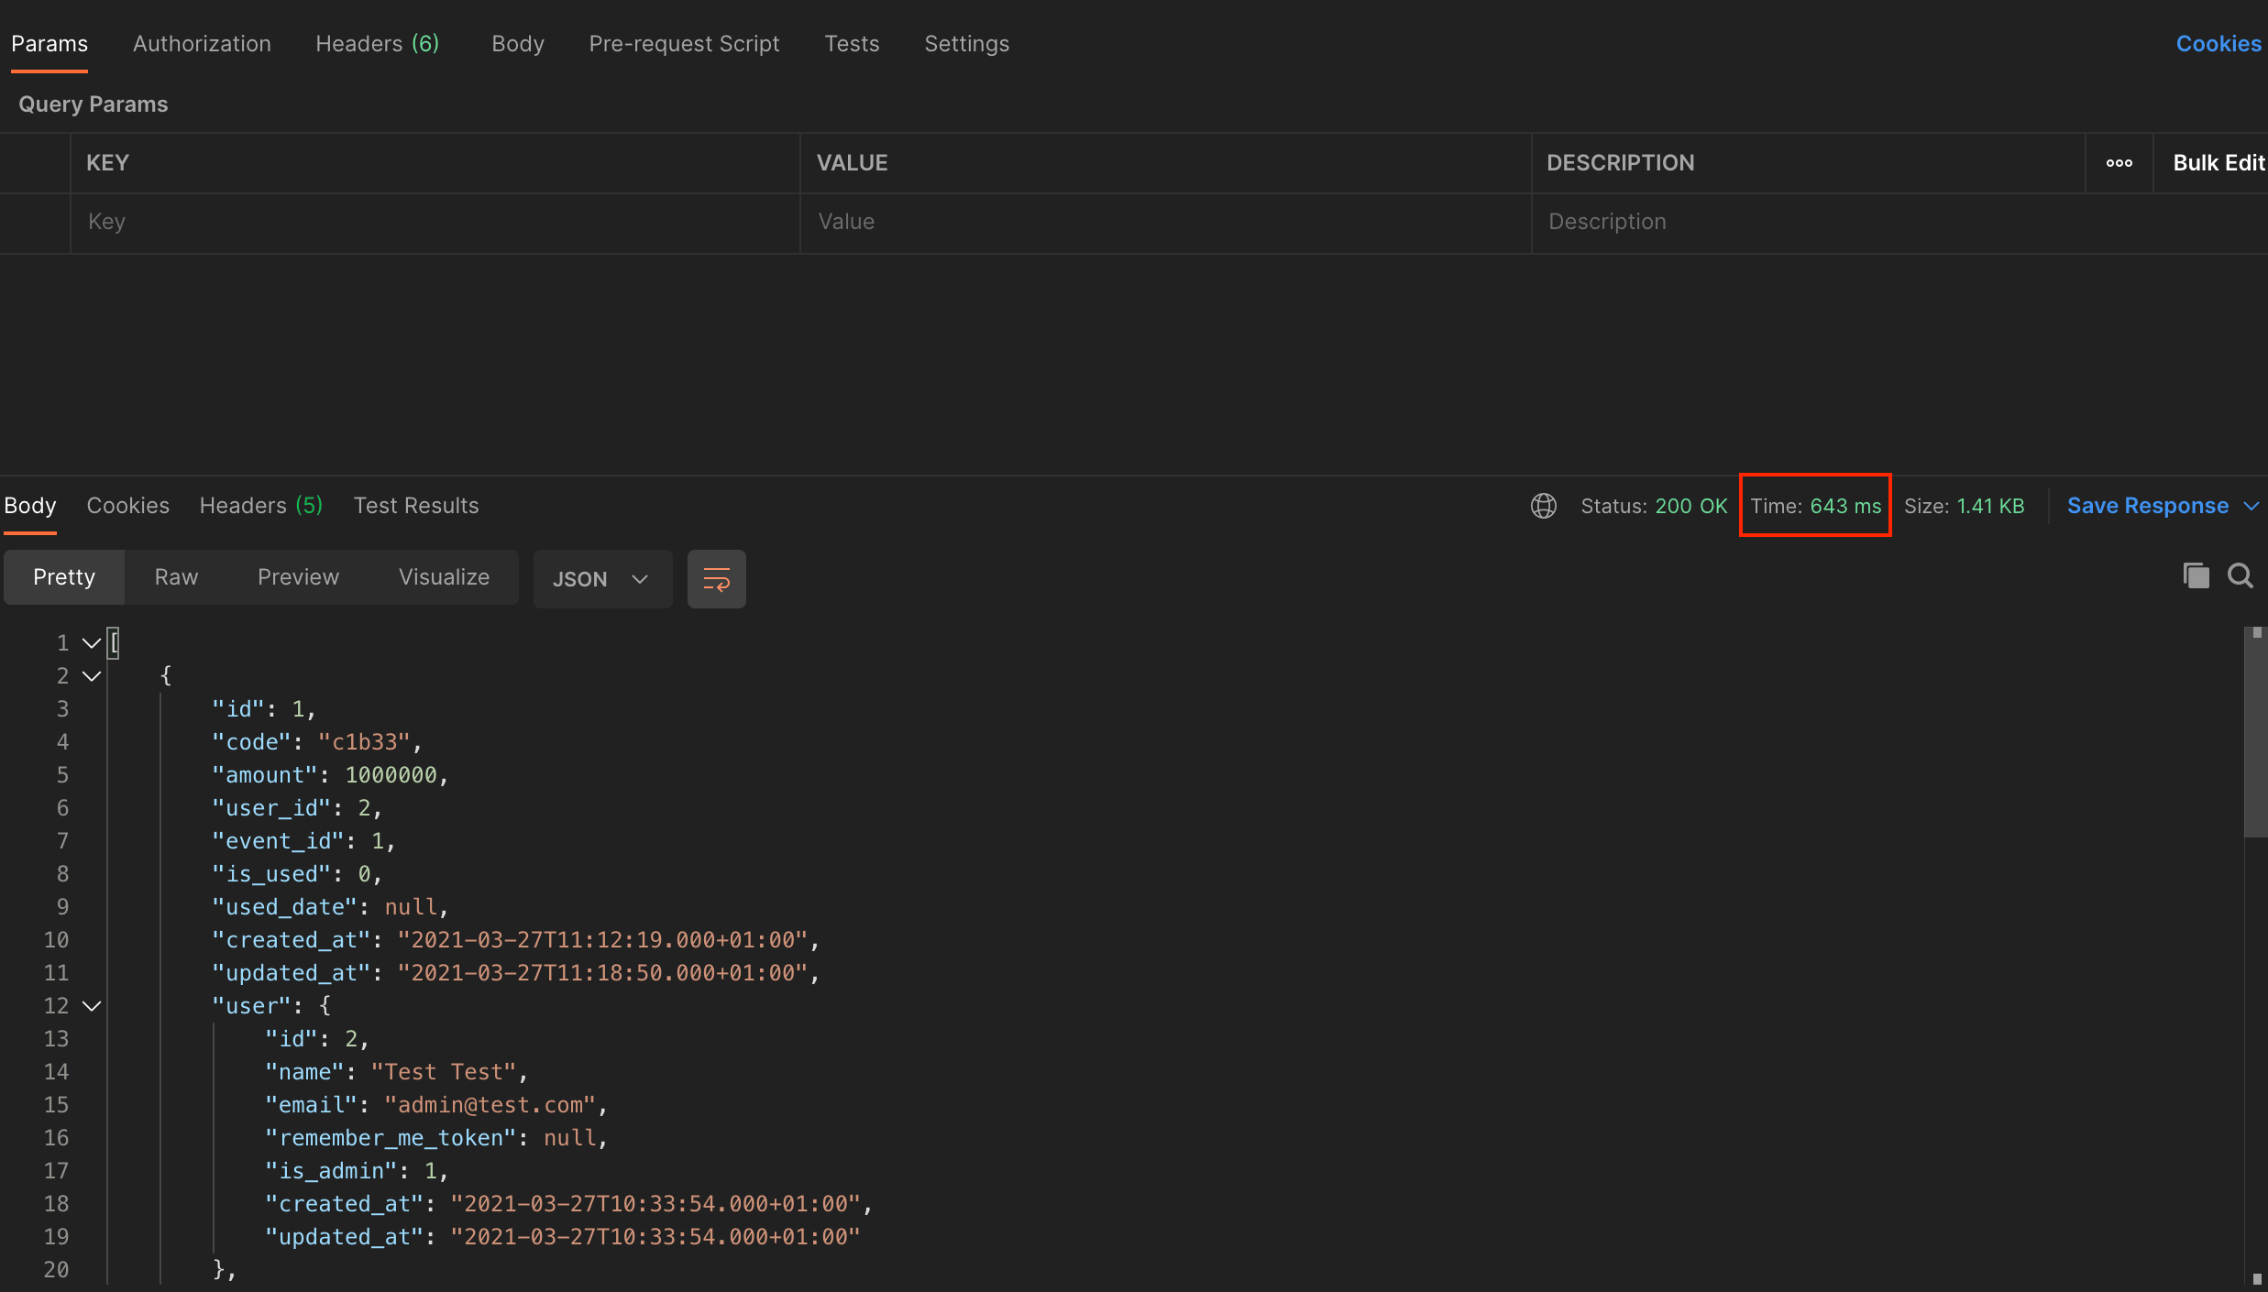
Task: Click the Value input field
Action: point(1165,223)
